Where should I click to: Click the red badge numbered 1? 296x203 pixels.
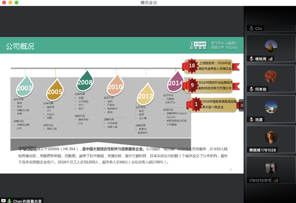(x=196, y=104)
